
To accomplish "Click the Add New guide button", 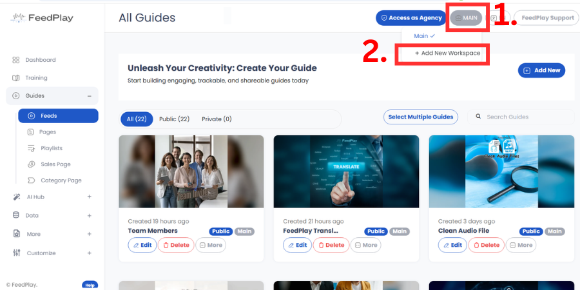I will [x=541, y=70].
